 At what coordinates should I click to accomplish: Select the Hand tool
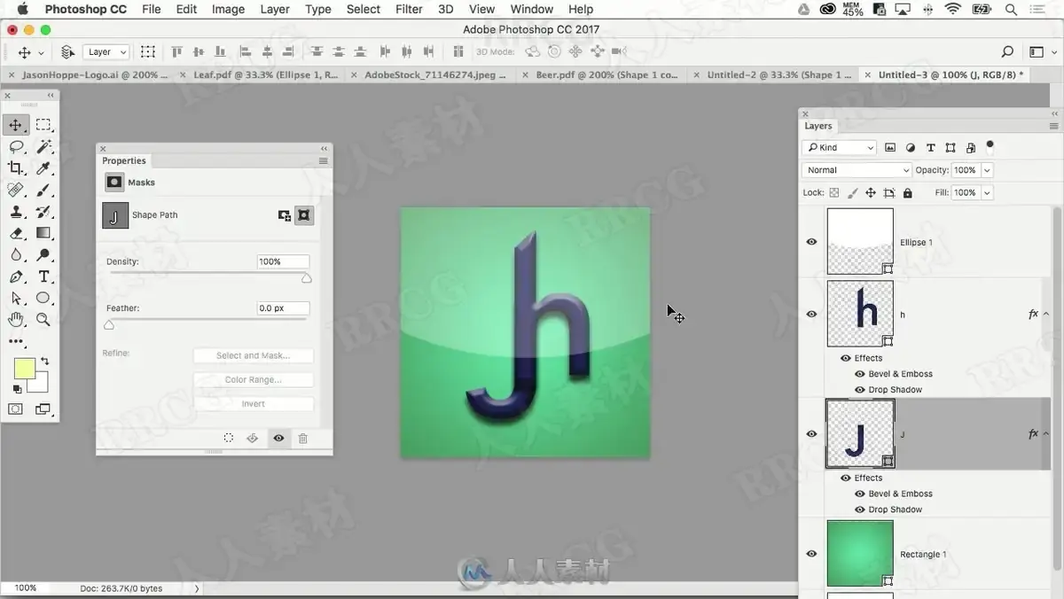tap(16, 320)
